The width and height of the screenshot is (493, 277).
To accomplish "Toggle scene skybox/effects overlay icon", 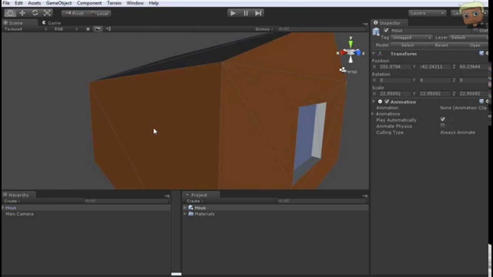I will (98, 29).
